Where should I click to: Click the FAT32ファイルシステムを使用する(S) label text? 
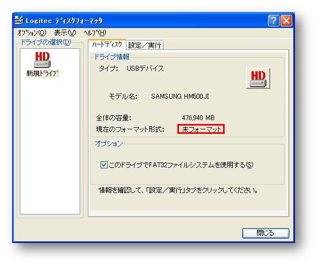[181, 165]
